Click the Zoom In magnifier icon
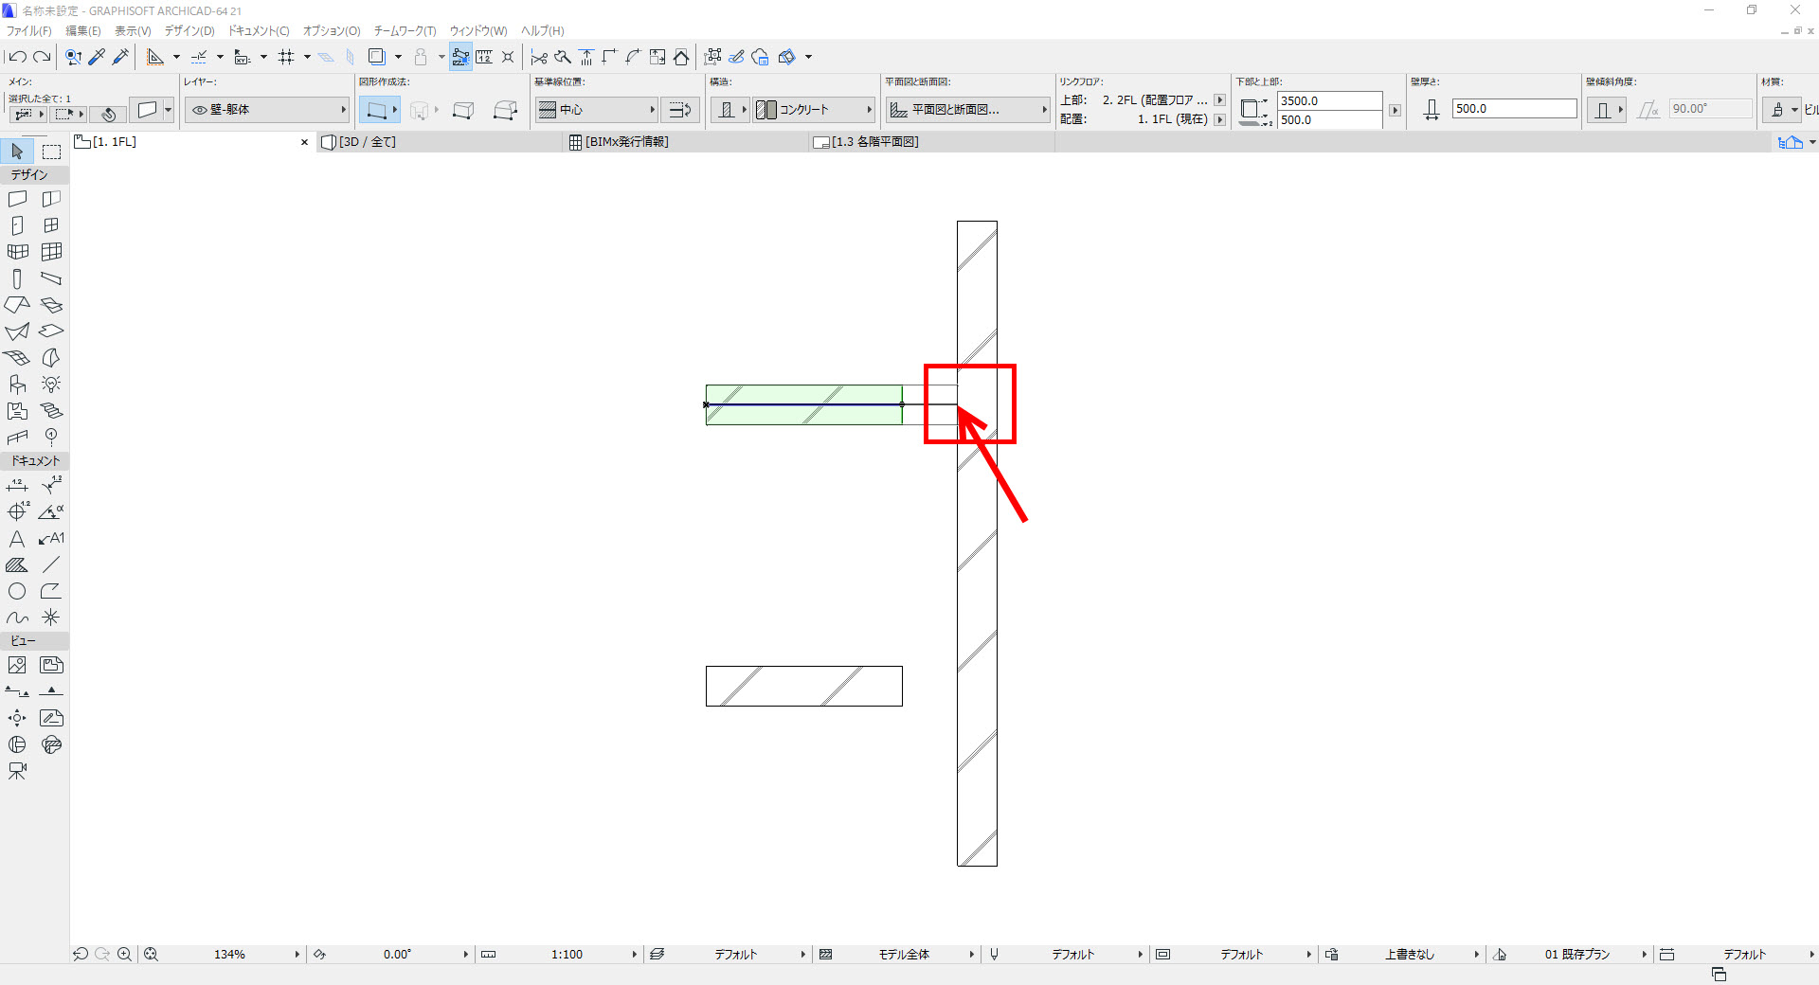1819x985 pixels. [124, 955]
